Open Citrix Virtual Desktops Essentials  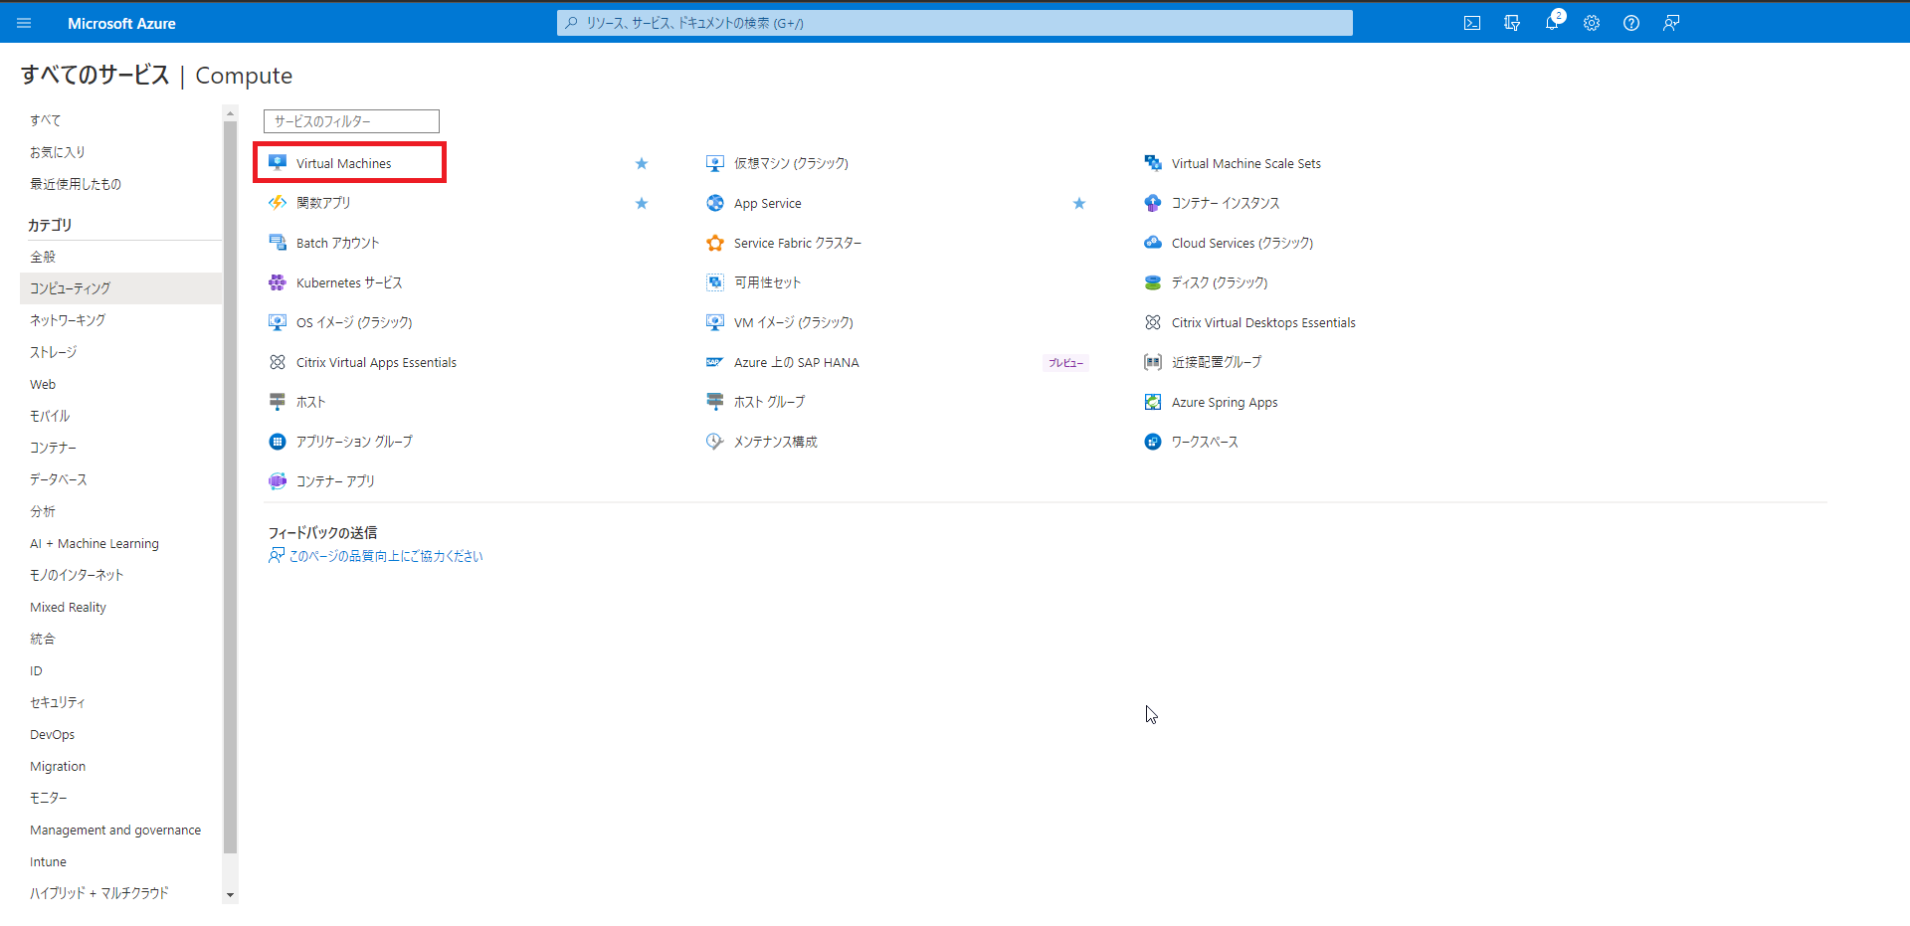[1263, 322]
